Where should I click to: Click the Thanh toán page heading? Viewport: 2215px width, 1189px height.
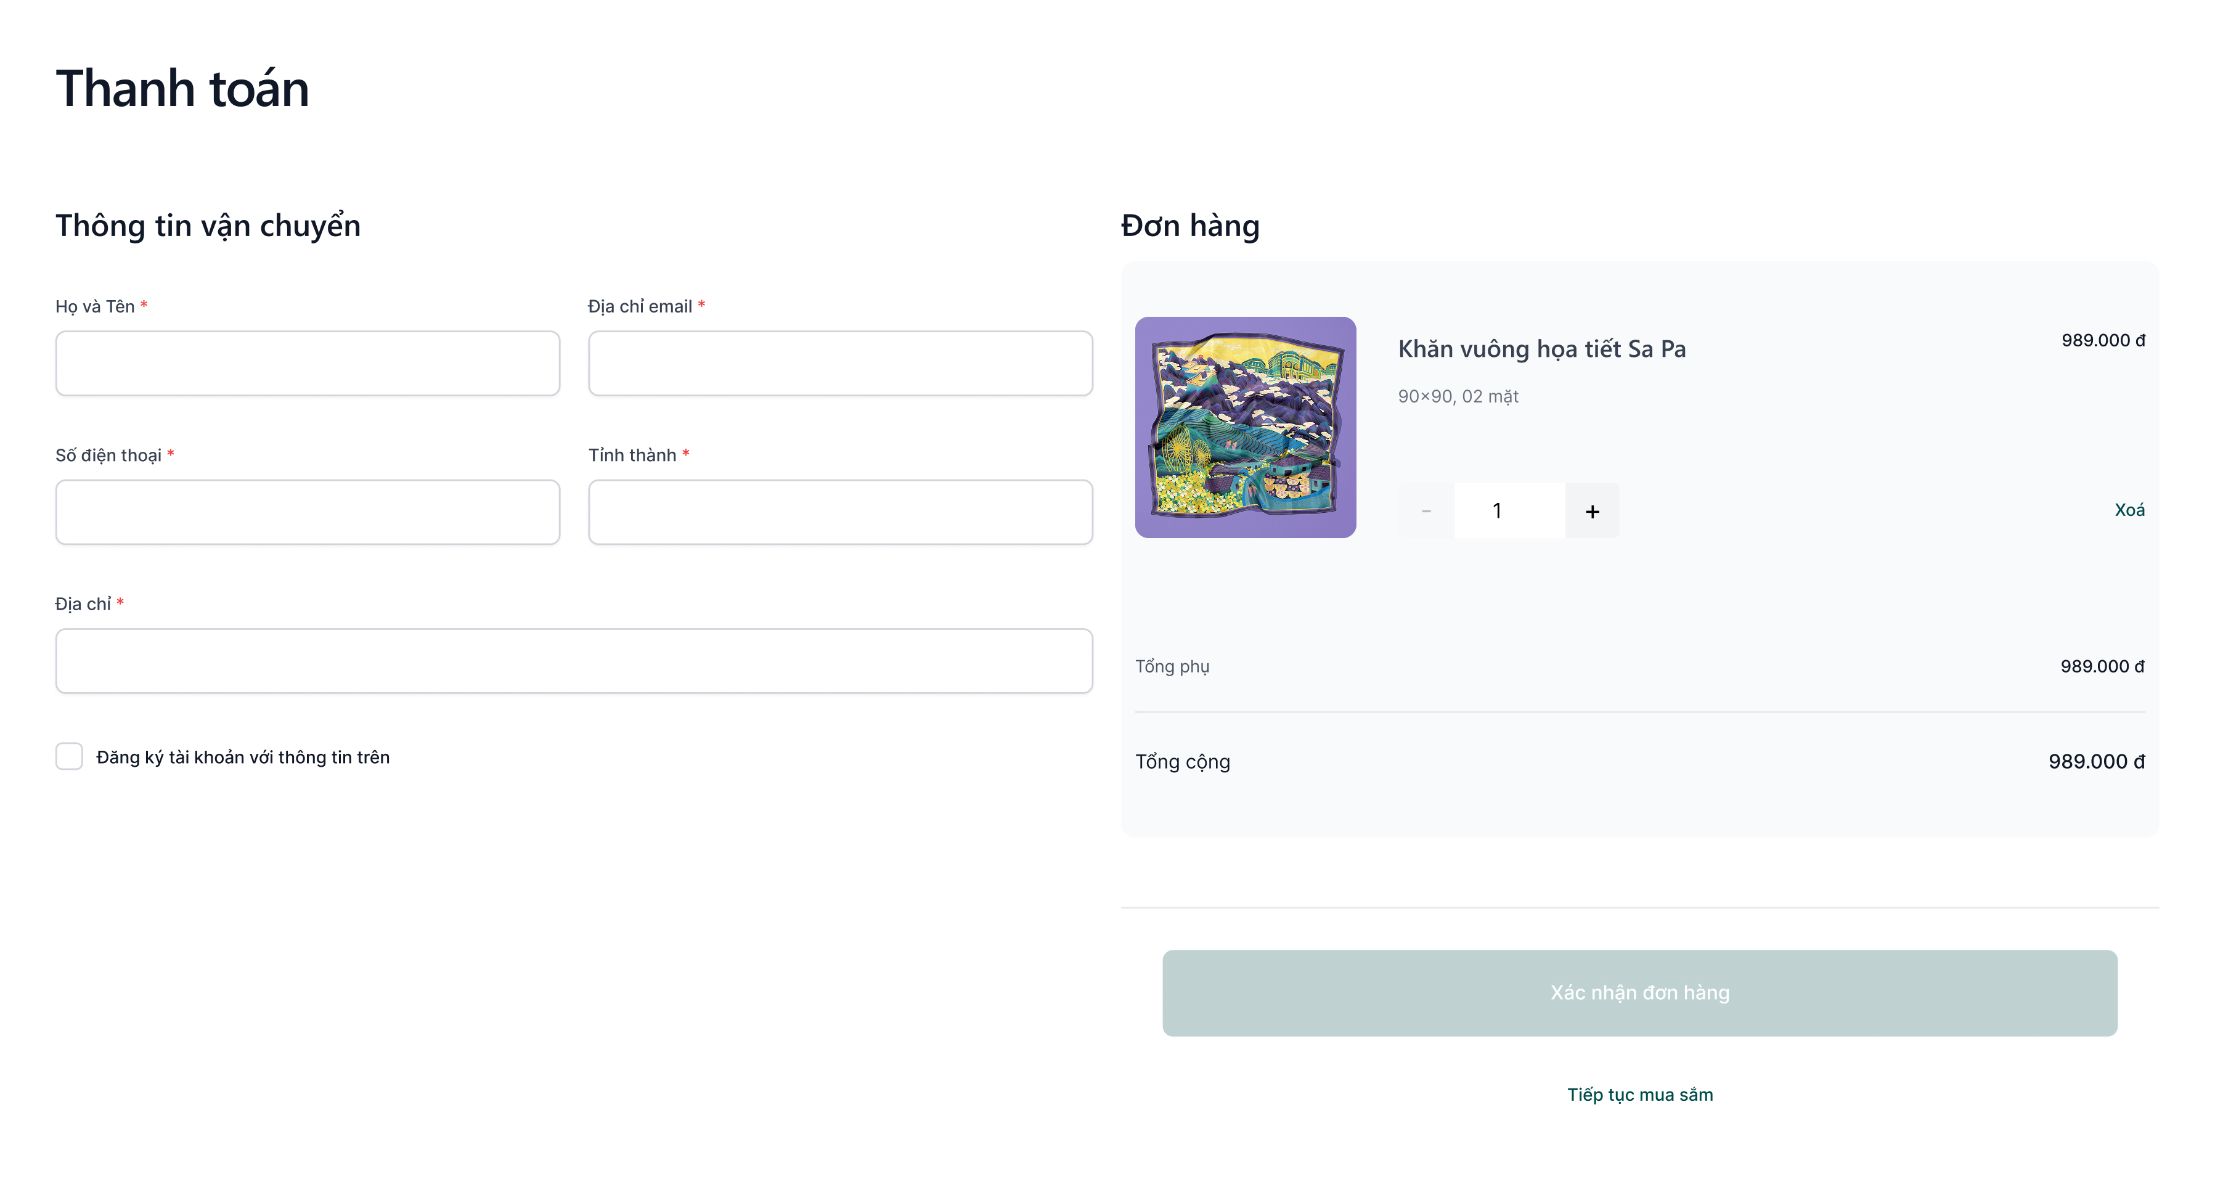pyautogui.click(x=182, y=89)
